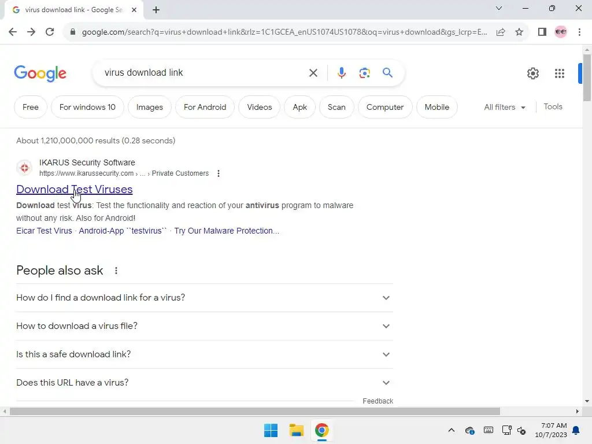Click the address bar URL
The width and height of the screenshot is (592, 444).
tap(284, 32)
